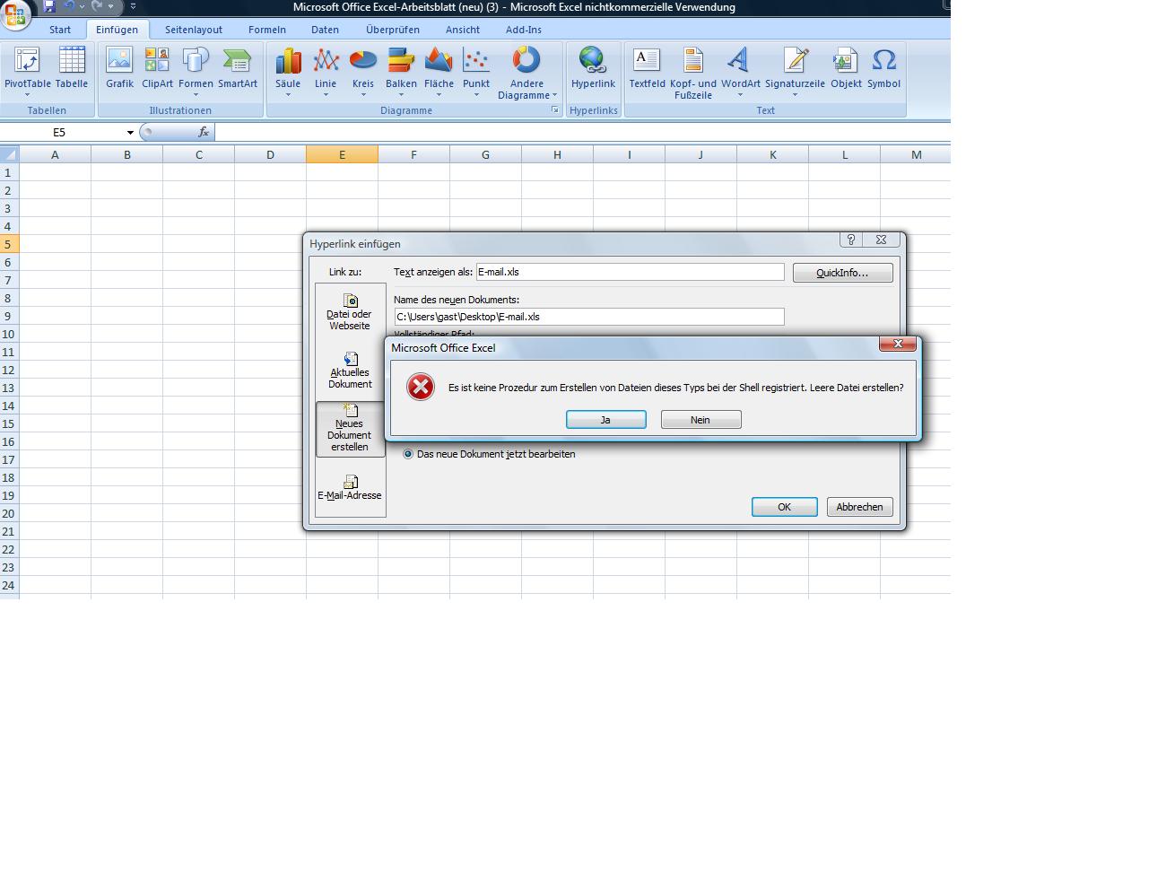The width and height of the screenshot is (1166, 890).
Task: Insert a Signaturzeile
Action: tap(795, 72)
